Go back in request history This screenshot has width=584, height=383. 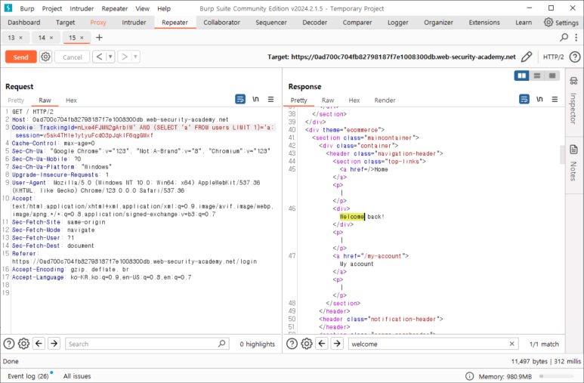pos(99,57)
